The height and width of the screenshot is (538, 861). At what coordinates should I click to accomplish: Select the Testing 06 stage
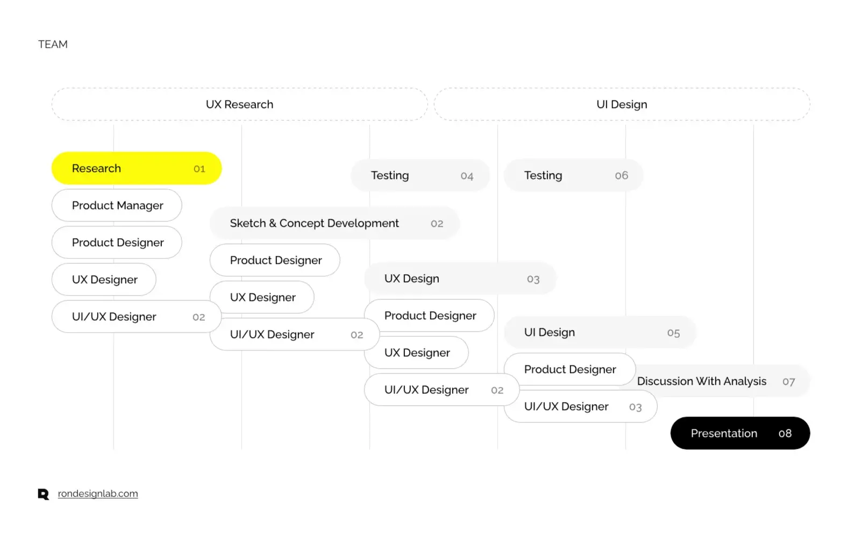(574, 175)
